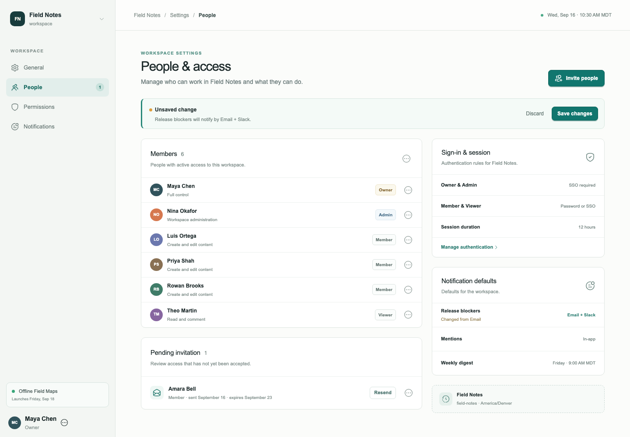630x437 pixels.
Task: Open the Members card options menu
Action: point(406,159)
